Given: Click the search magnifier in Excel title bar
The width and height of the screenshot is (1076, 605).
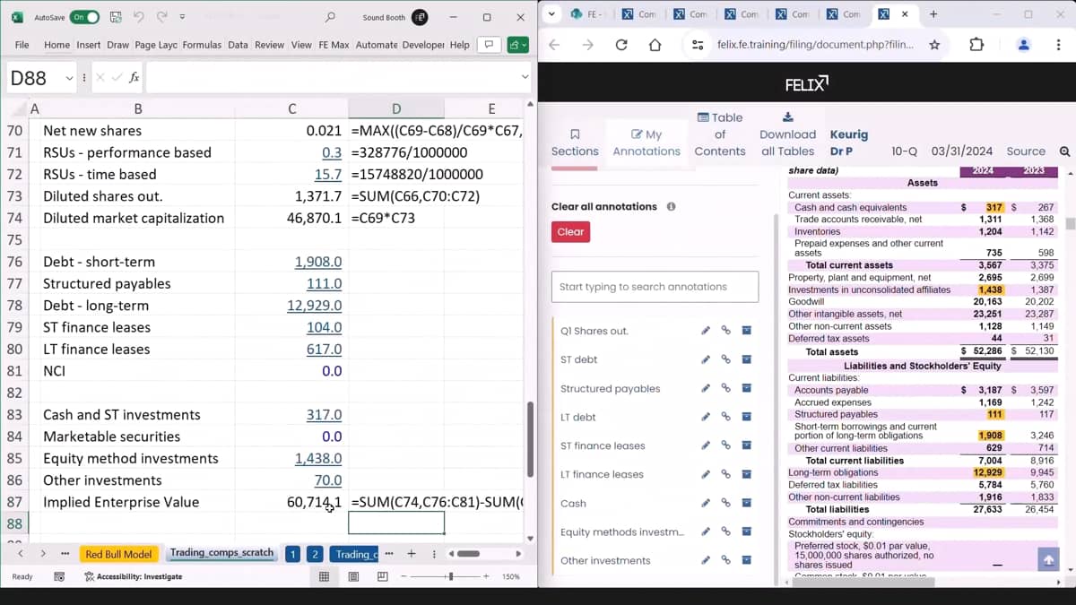Looking at the screenshot, I should point(330,17).
